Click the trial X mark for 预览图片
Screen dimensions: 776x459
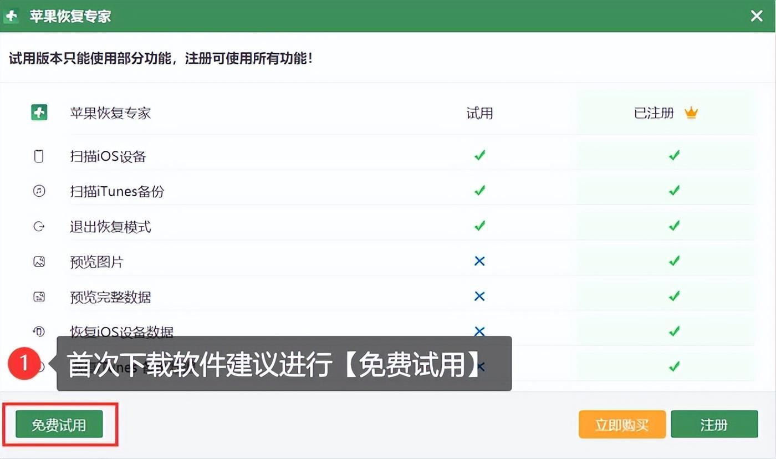480,261
